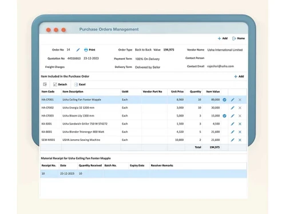The height and width of the screenshot is (214, 286).
Task: Go to Home via the header link
Action: pyautogui.click(x=239, y=38)
